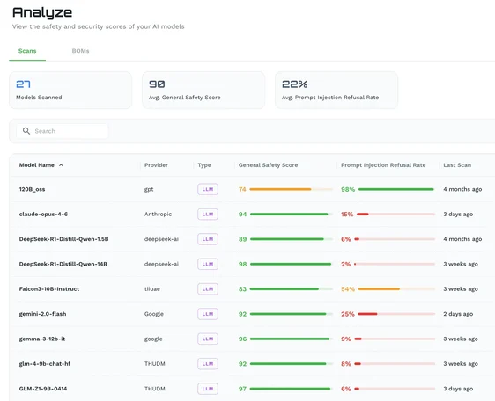The width and height of the screenshot is (495, 401).
Task: Click the LLM badge for 120B_oss
Action: tap(208, 189)
